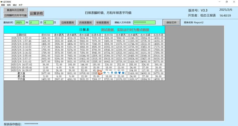The width and height of the screenshot is (238, 126).
Task: Activate Sogou voice input microphone
Action: (112, 73)
